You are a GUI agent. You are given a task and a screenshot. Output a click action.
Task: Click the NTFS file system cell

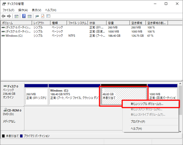tap(72, 36)
